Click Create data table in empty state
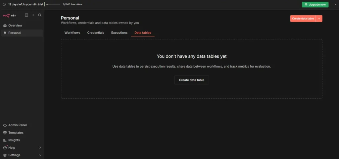 pyautogui.click(x=191, y=80)
